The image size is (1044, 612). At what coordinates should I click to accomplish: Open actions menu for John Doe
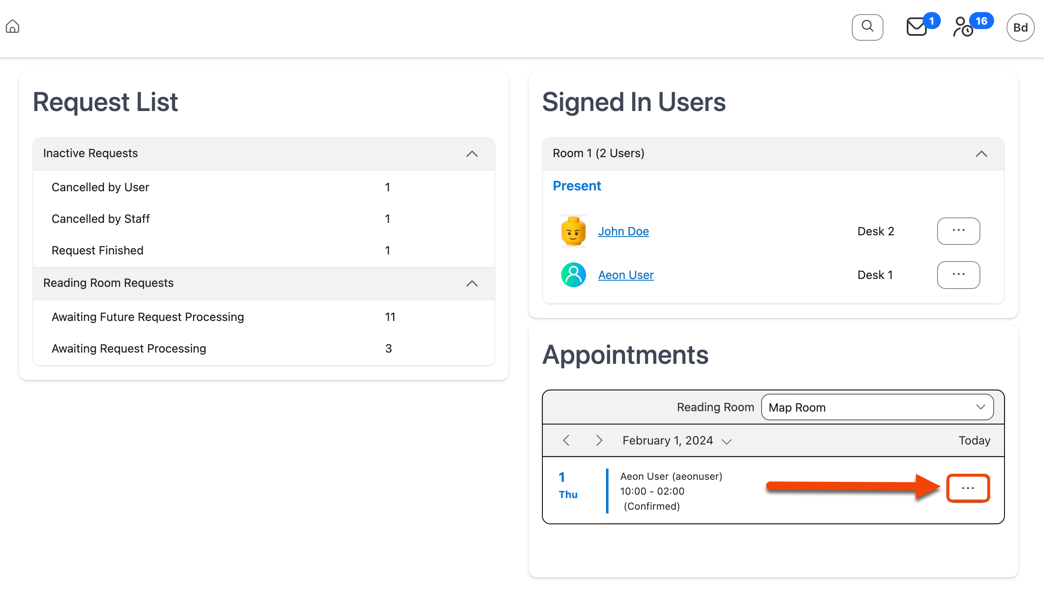tap(958, 231)
